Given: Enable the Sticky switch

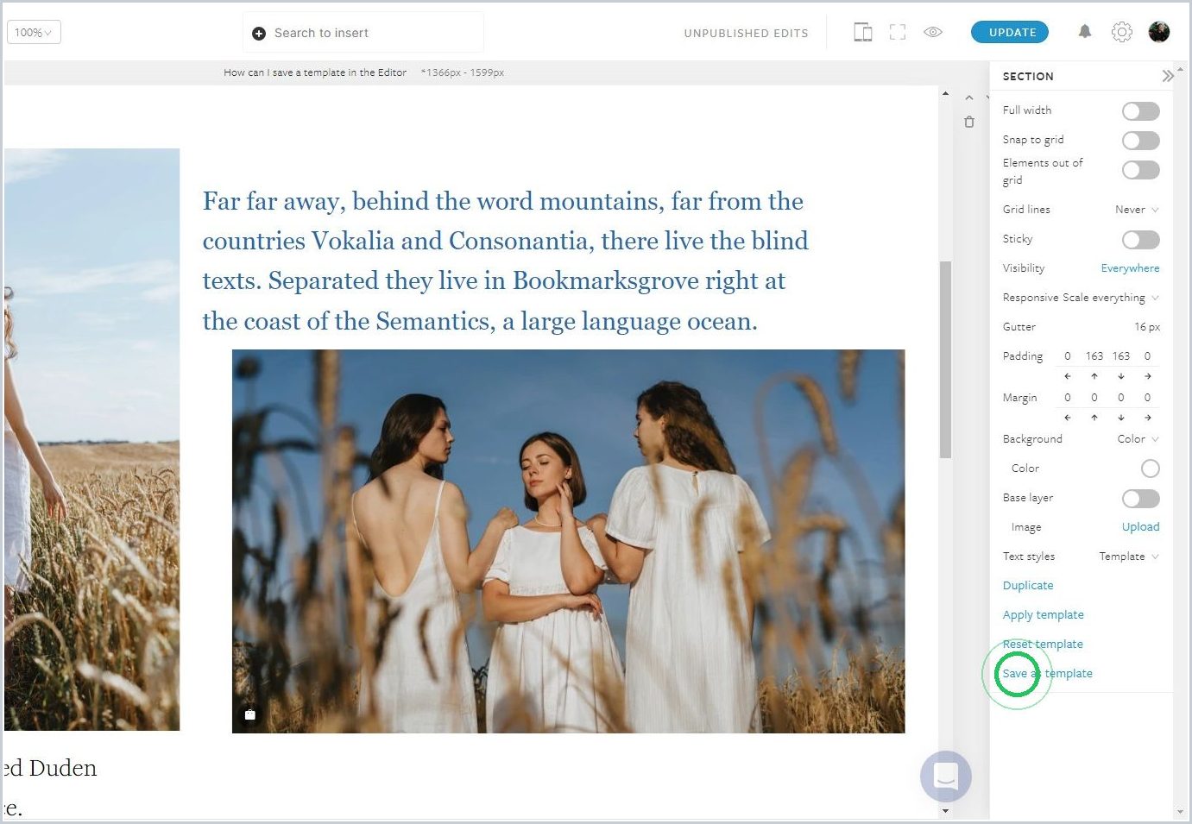Looking at the screenshot, I should click(1140, 240).
